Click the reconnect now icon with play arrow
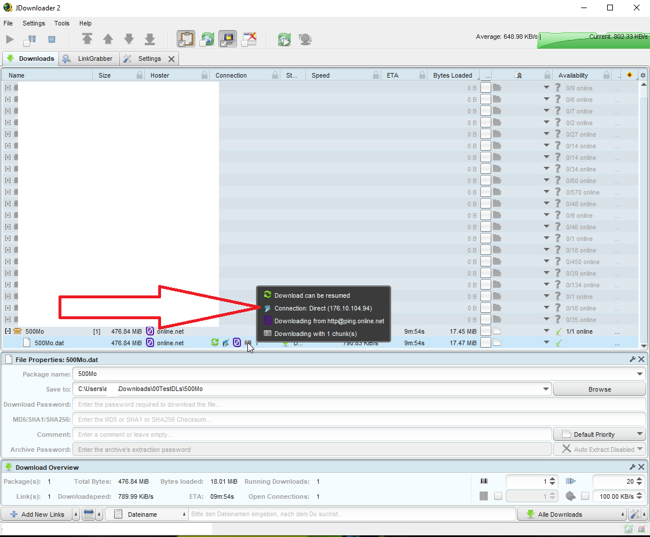This screenshot has height=537, width=650. (x=284, y=39)
